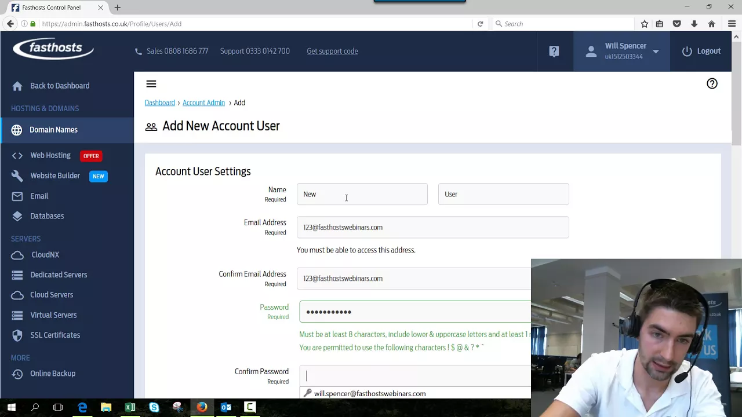Open the Firefox menu hamburger icon
The height and width of the screenshot is (417, 742).
(731, 24)
